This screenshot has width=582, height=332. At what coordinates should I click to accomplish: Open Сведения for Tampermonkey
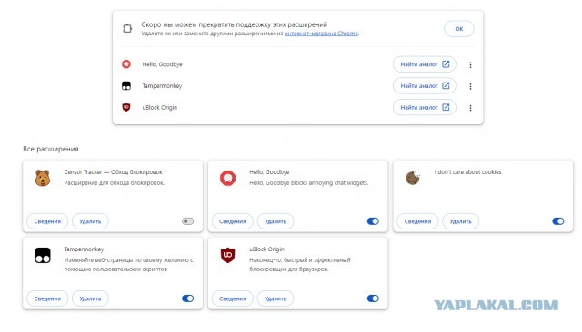[47, 298]
